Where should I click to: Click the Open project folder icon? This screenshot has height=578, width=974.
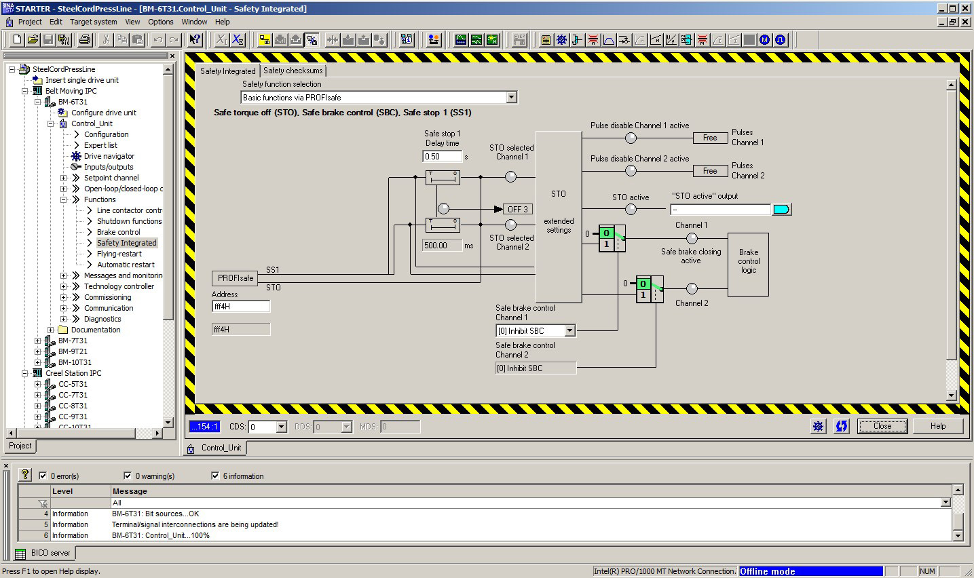point(32,40)
